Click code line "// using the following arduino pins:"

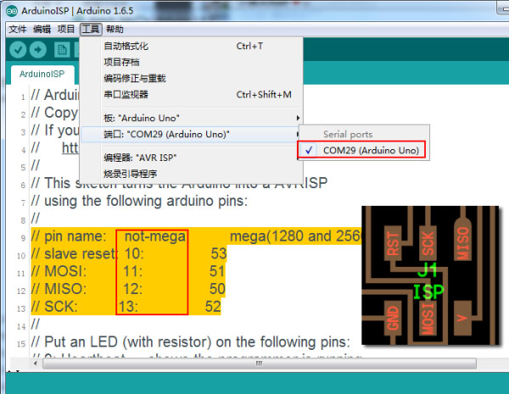(140, 201)
